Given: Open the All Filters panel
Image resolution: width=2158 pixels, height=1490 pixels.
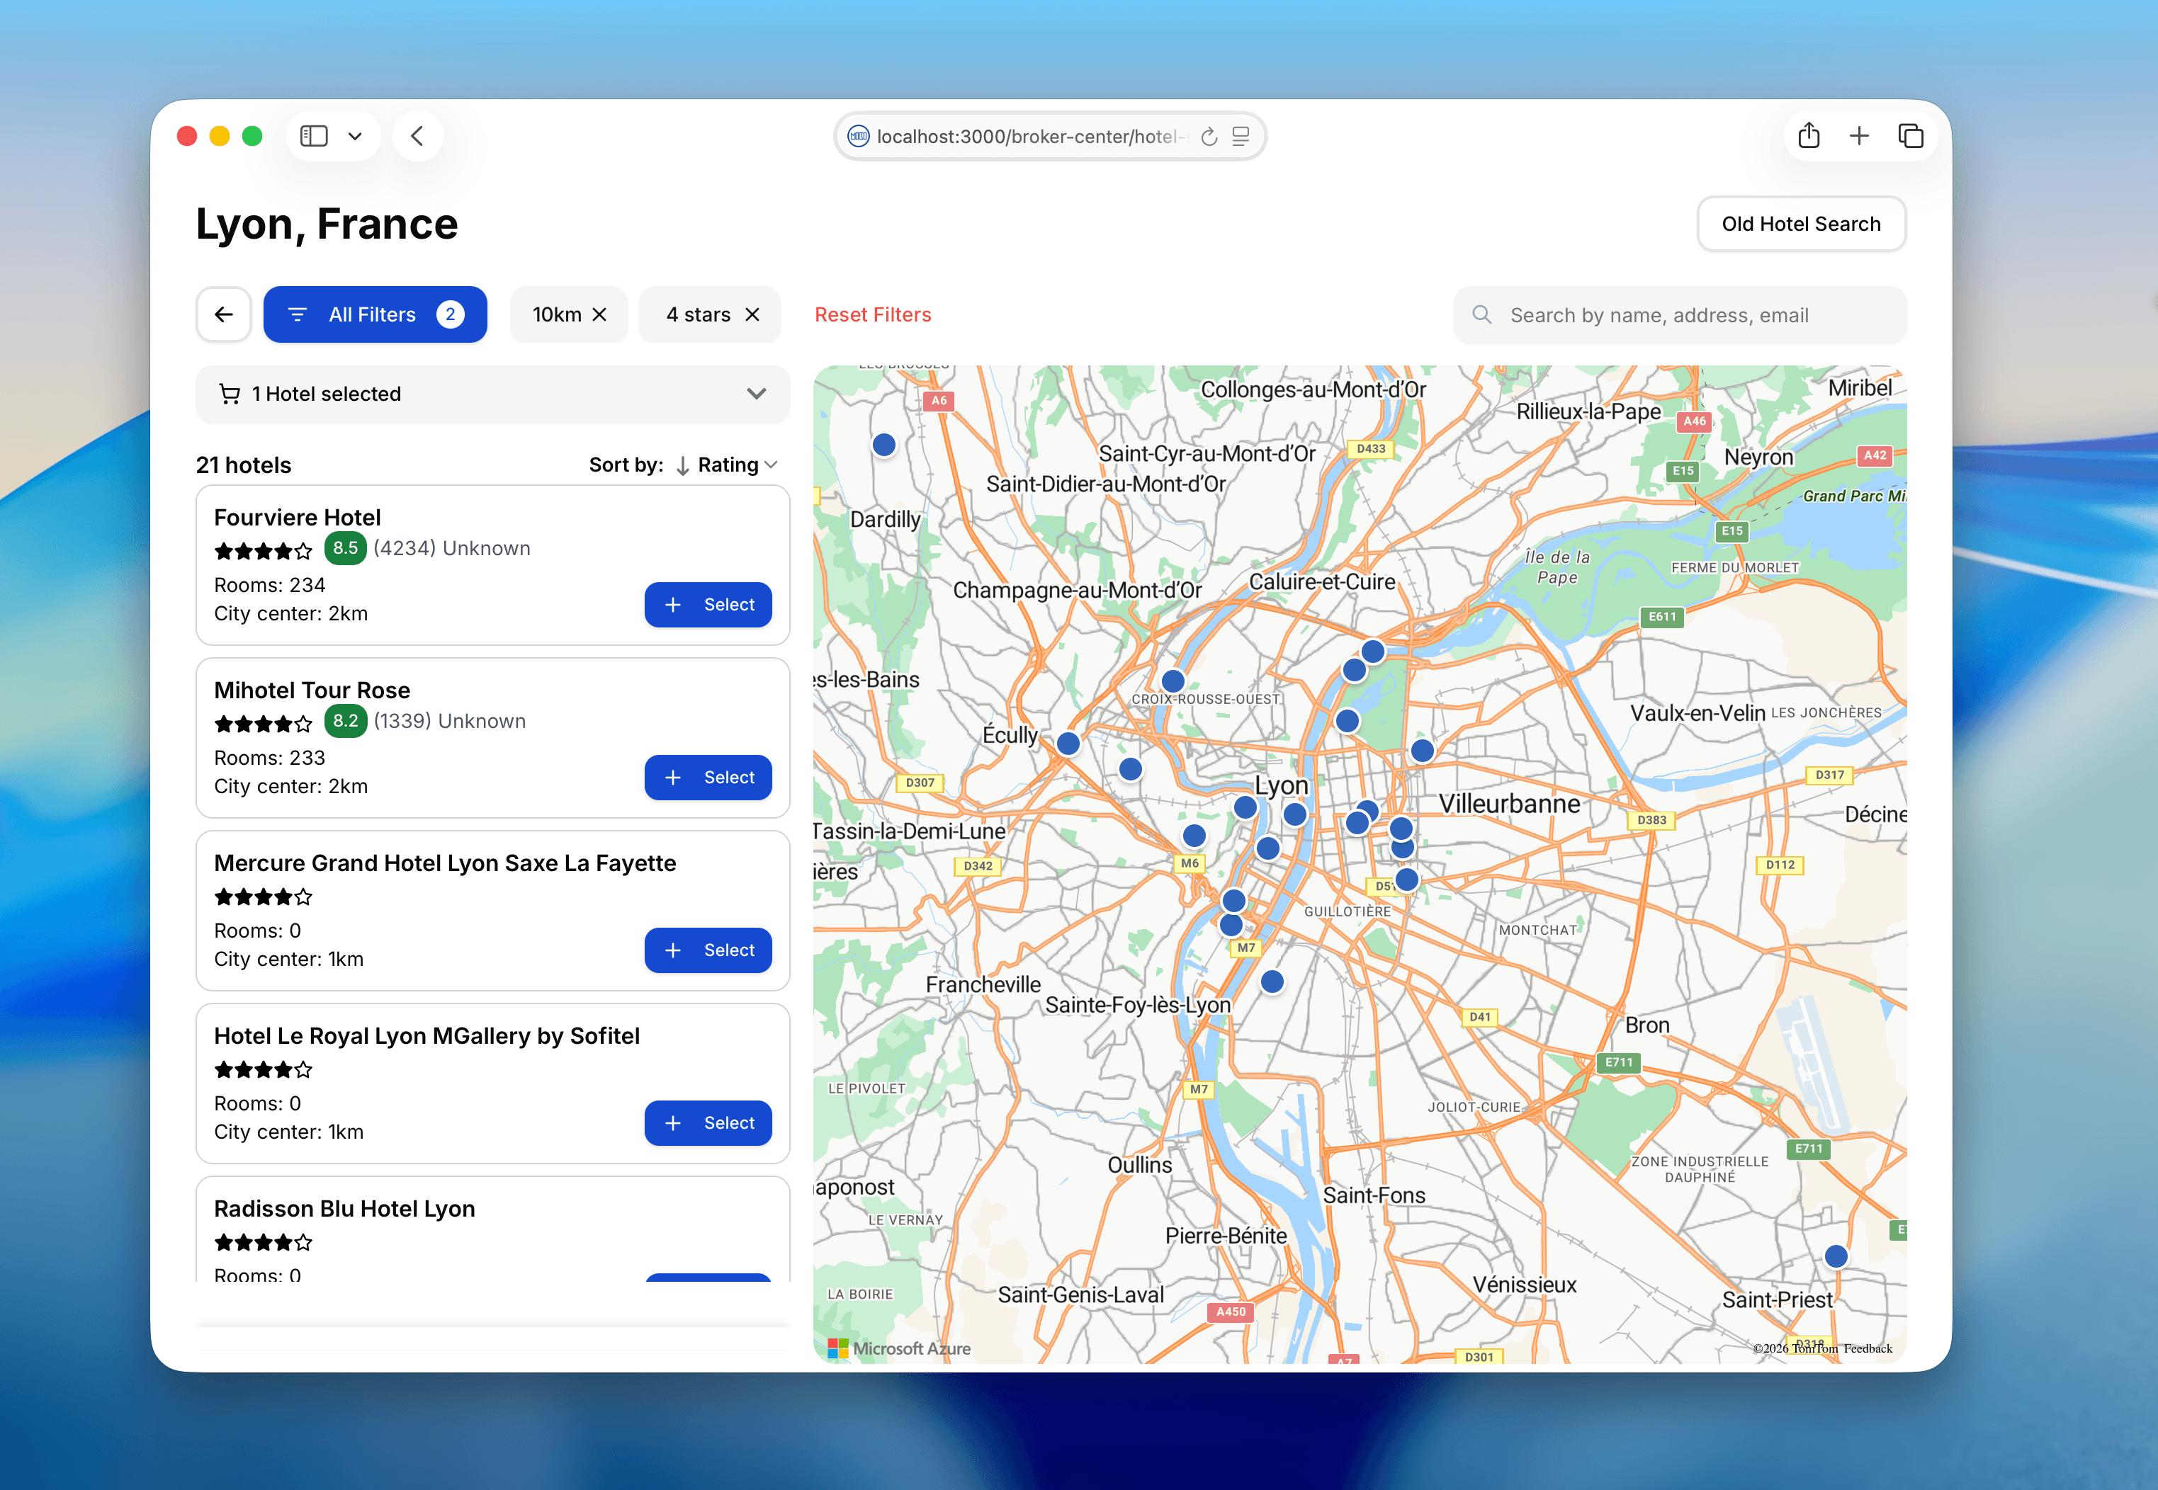Looking at the screenshot, I should (375, 314).
